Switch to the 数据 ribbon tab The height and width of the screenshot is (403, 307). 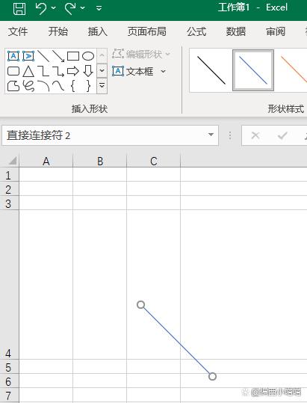coord(235,31)
